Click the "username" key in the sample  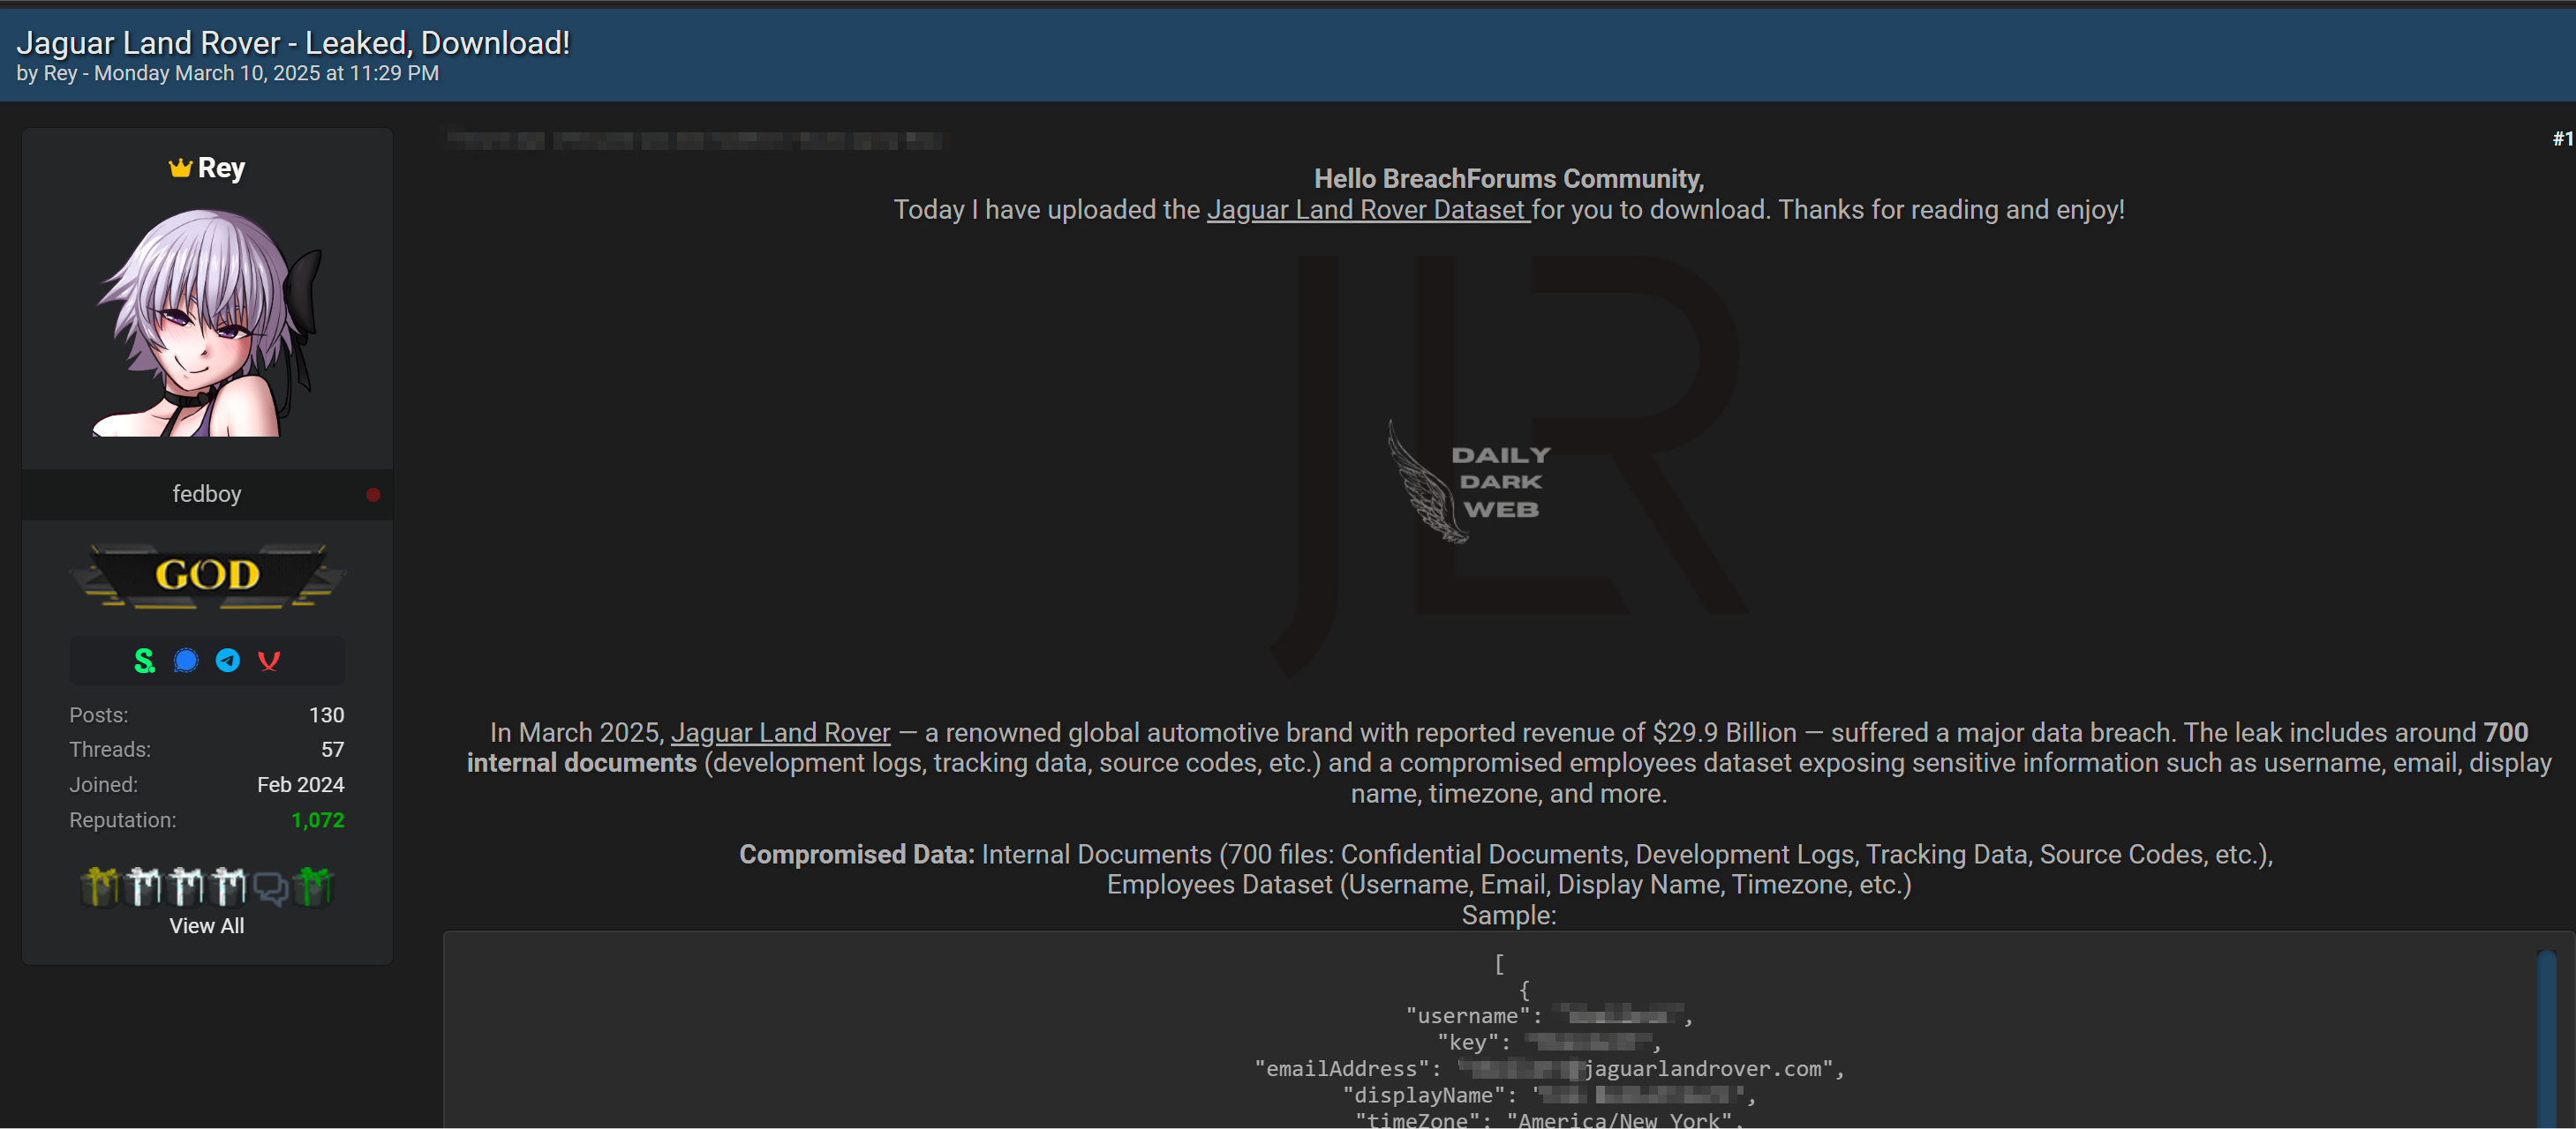1468,1016
